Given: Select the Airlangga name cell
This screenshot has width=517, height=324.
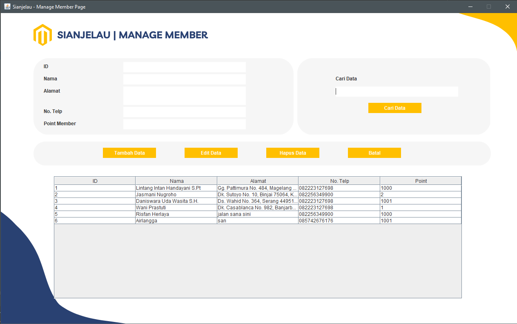Looking at the screenshot, I should tap(176, 221).
